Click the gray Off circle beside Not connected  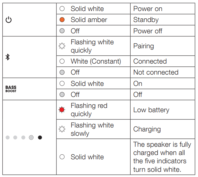tap(62, 72)
